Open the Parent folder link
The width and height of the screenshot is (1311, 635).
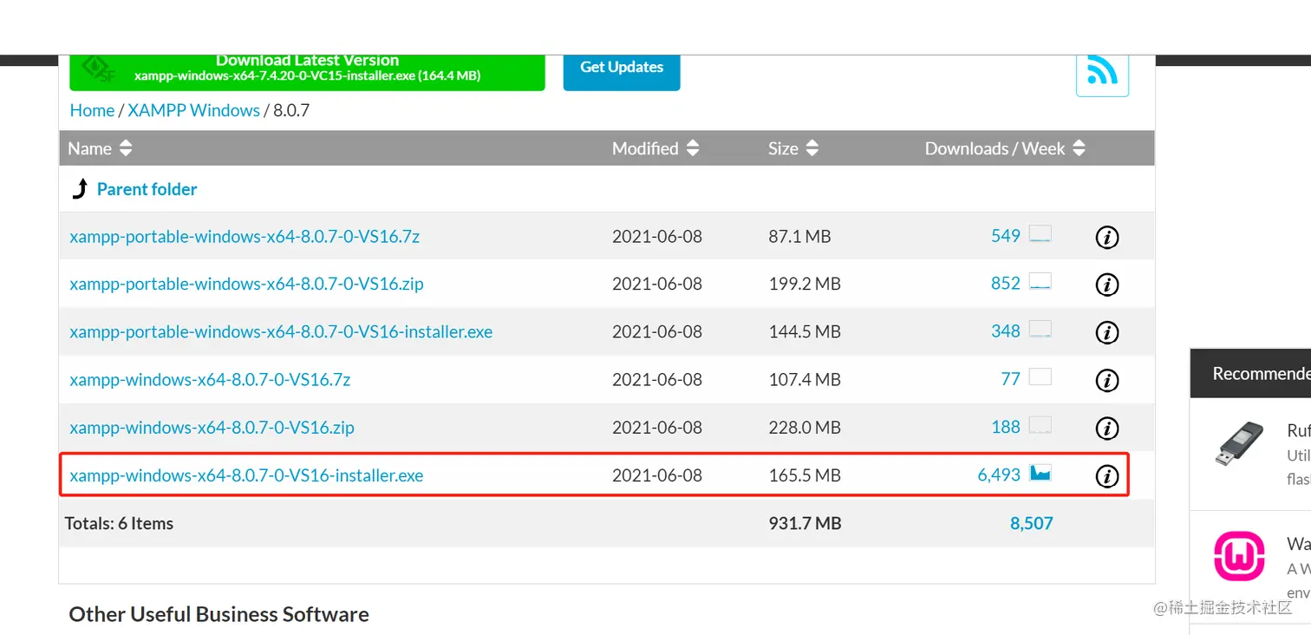147,189
